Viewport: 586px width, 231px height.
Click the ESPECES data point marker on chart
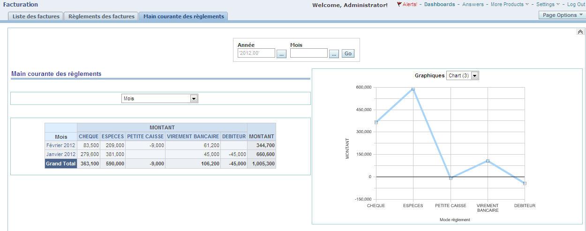413,89
